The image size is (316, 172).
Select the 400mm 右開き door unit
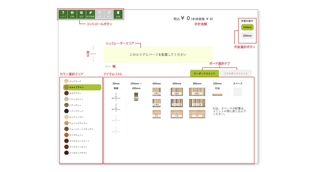[157, 92]
